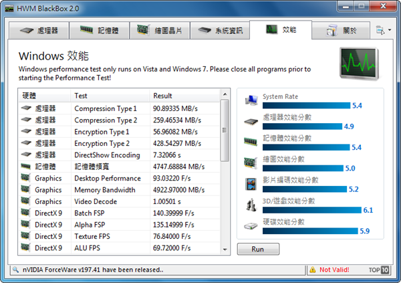Click the 記憶體效能分數 RAM icon
The width and height of the screenshot is (401, 283).
pyautogui.click(x=251, y=141)
